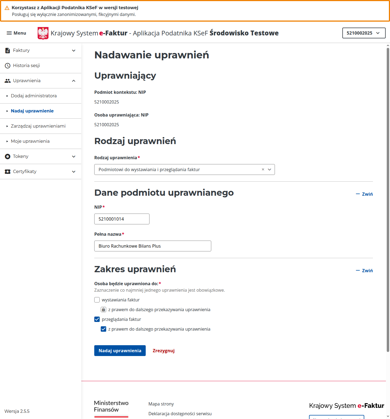The width and height of the screenshot is (390, 419).
Task: Click the NIP input field
Action: [122, 219]
